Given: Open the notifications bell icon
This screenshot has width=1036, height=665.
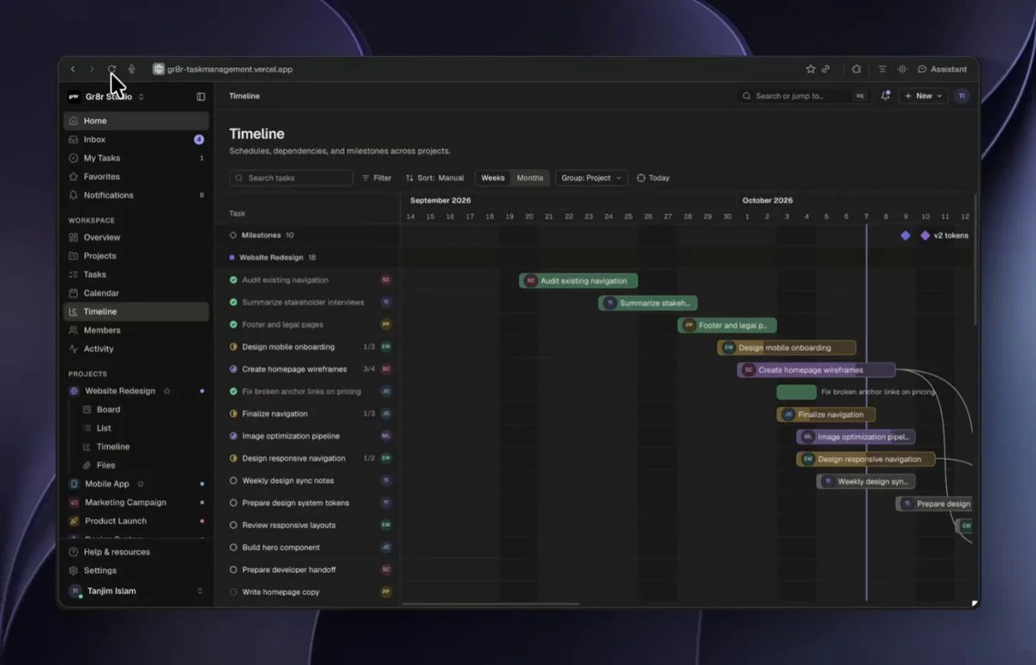Looking at the screenshot, I should (885, 96).
